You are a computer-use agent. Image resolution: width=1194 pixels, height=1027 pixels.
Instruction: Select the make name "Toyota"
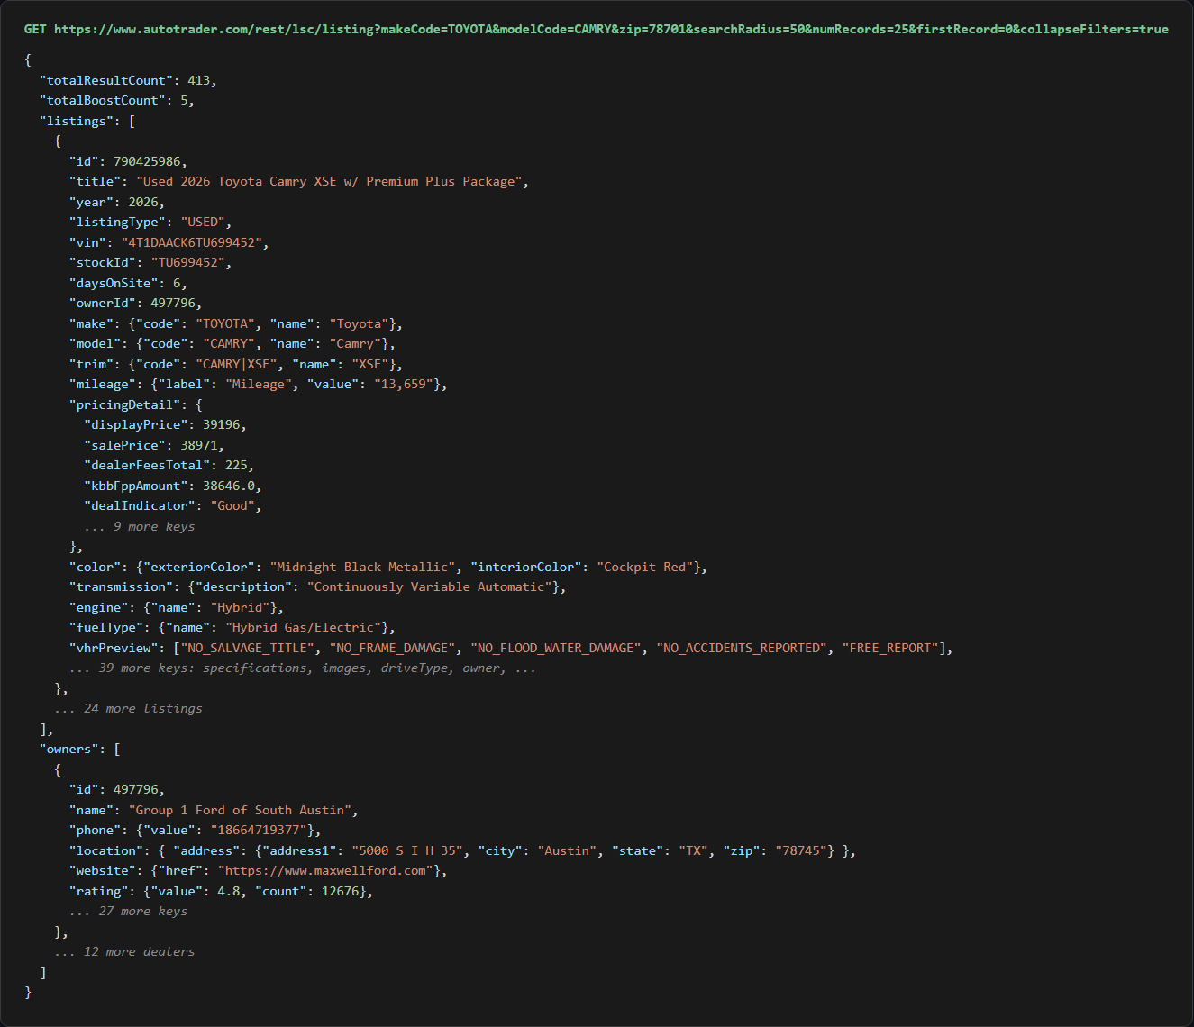click(x=359, y=323)
